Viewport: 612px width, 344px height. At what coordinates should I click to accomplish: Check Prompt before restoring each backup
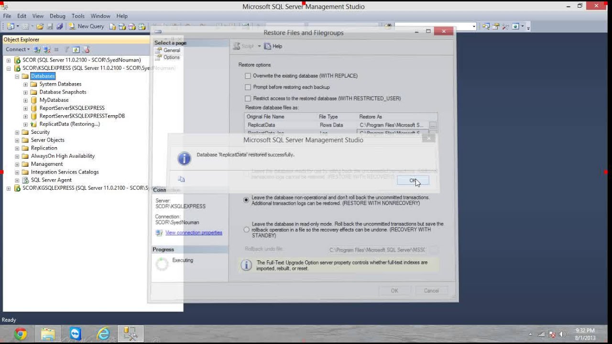point(248,87)
